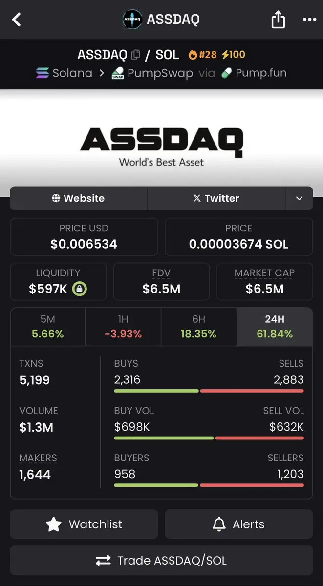Tap the lightning boost 100 badge
This screenshot has width=323, height=586.
[x=234, y=55]
